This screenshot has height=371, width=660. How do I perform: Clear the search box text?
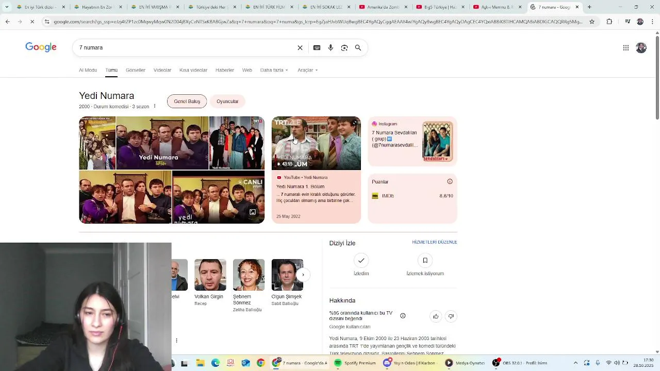point(300,47)
